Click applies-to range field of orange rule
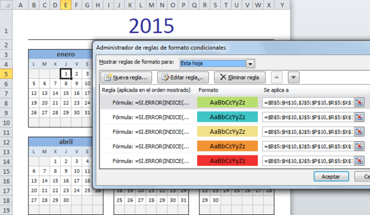 click(308, 147)
